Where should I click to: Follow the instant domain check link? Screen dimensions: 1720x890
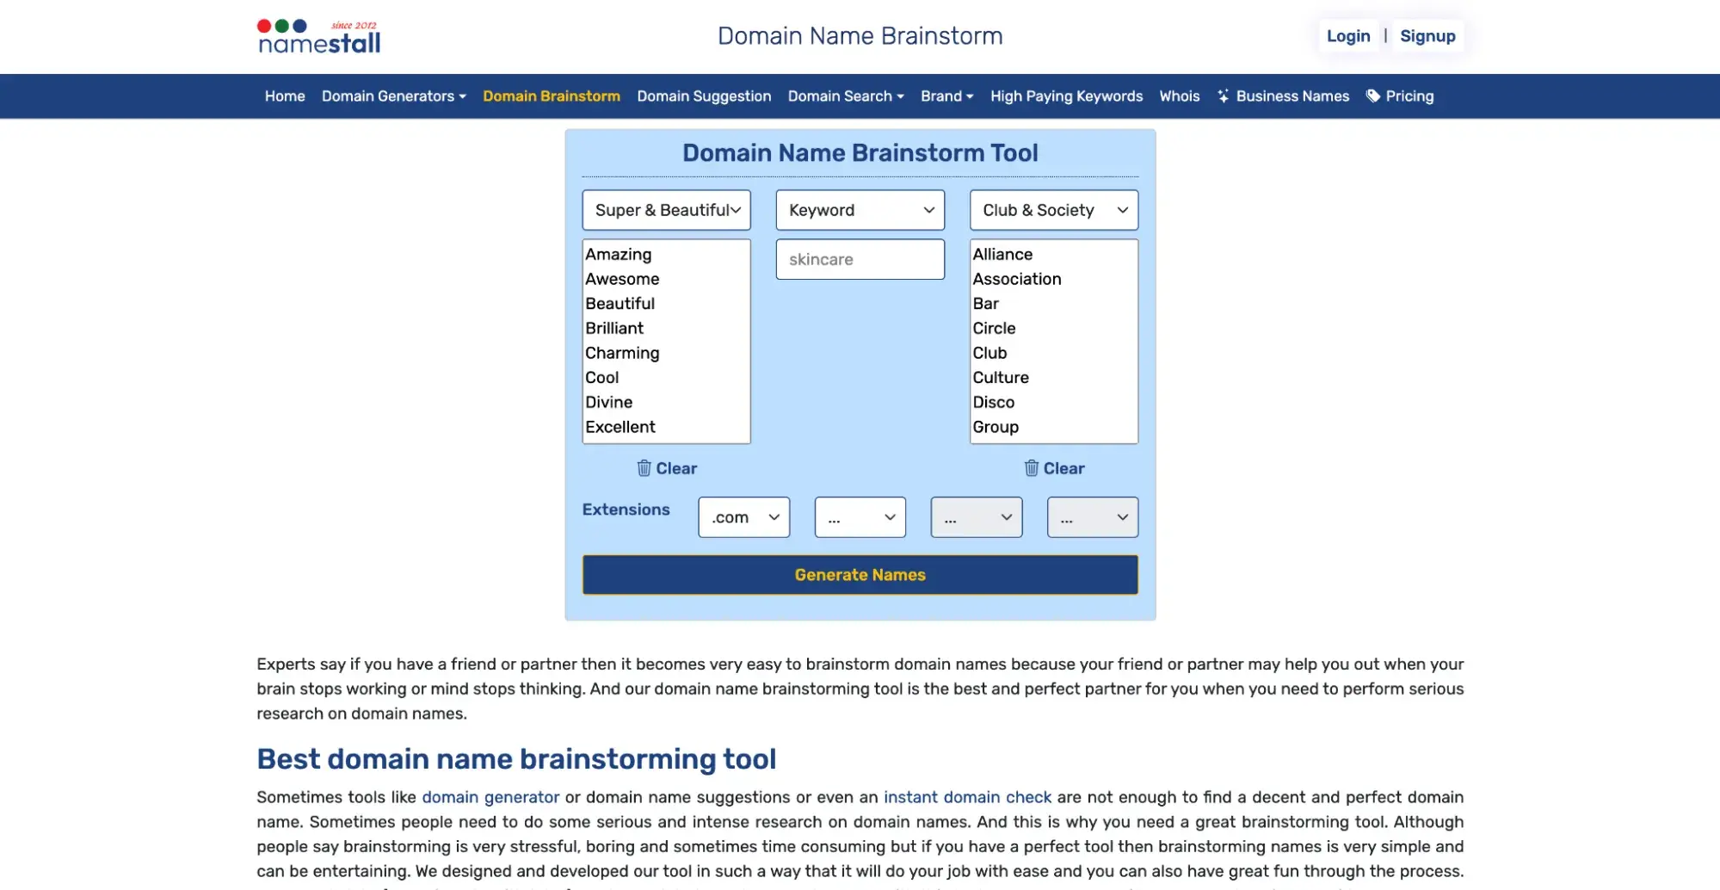click(967, 797)
